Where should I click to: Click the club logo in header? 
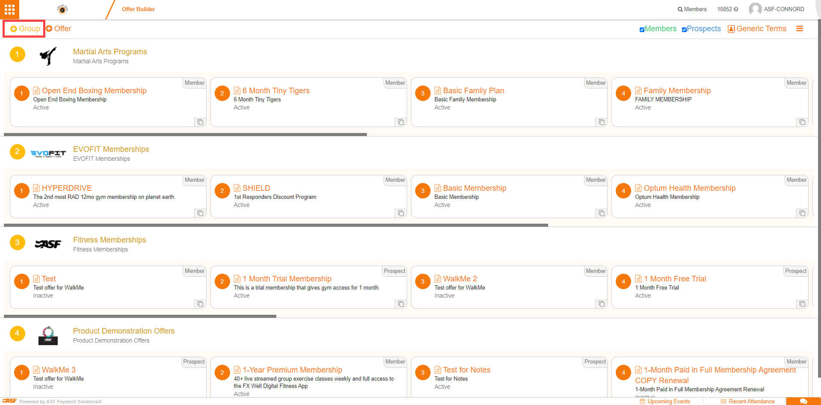click(x=62, y=9)
